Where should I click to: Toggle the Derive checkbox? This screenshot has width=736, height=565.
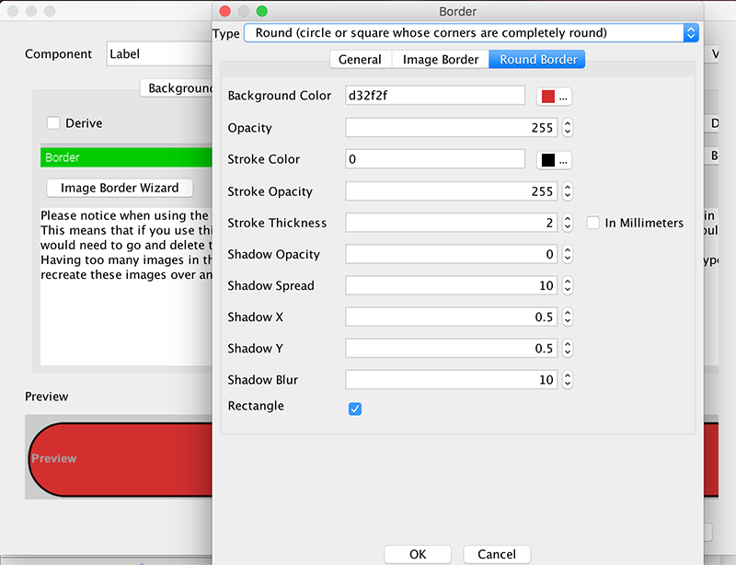point(53,123)
